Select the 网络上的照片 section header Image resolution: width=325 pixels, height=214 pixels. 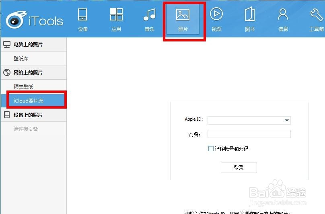coord(34,72)
